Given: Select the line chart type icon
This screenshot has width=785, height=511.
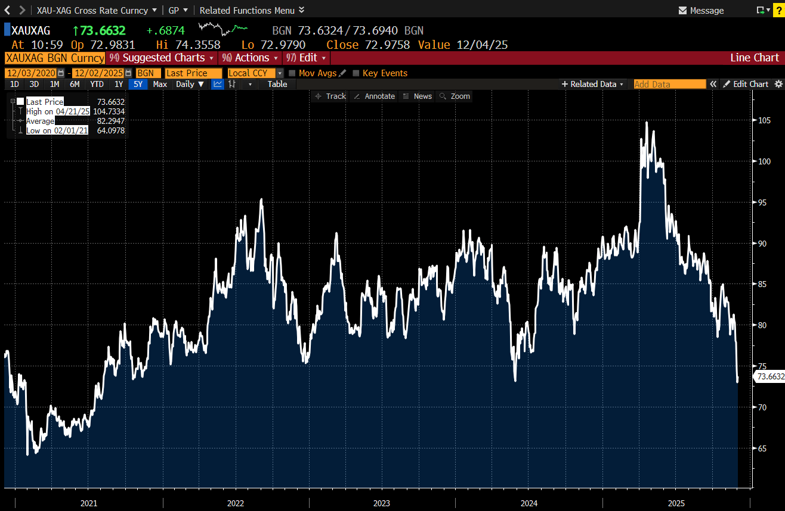Looking at the screenshot, I should [x=218, y=84].
